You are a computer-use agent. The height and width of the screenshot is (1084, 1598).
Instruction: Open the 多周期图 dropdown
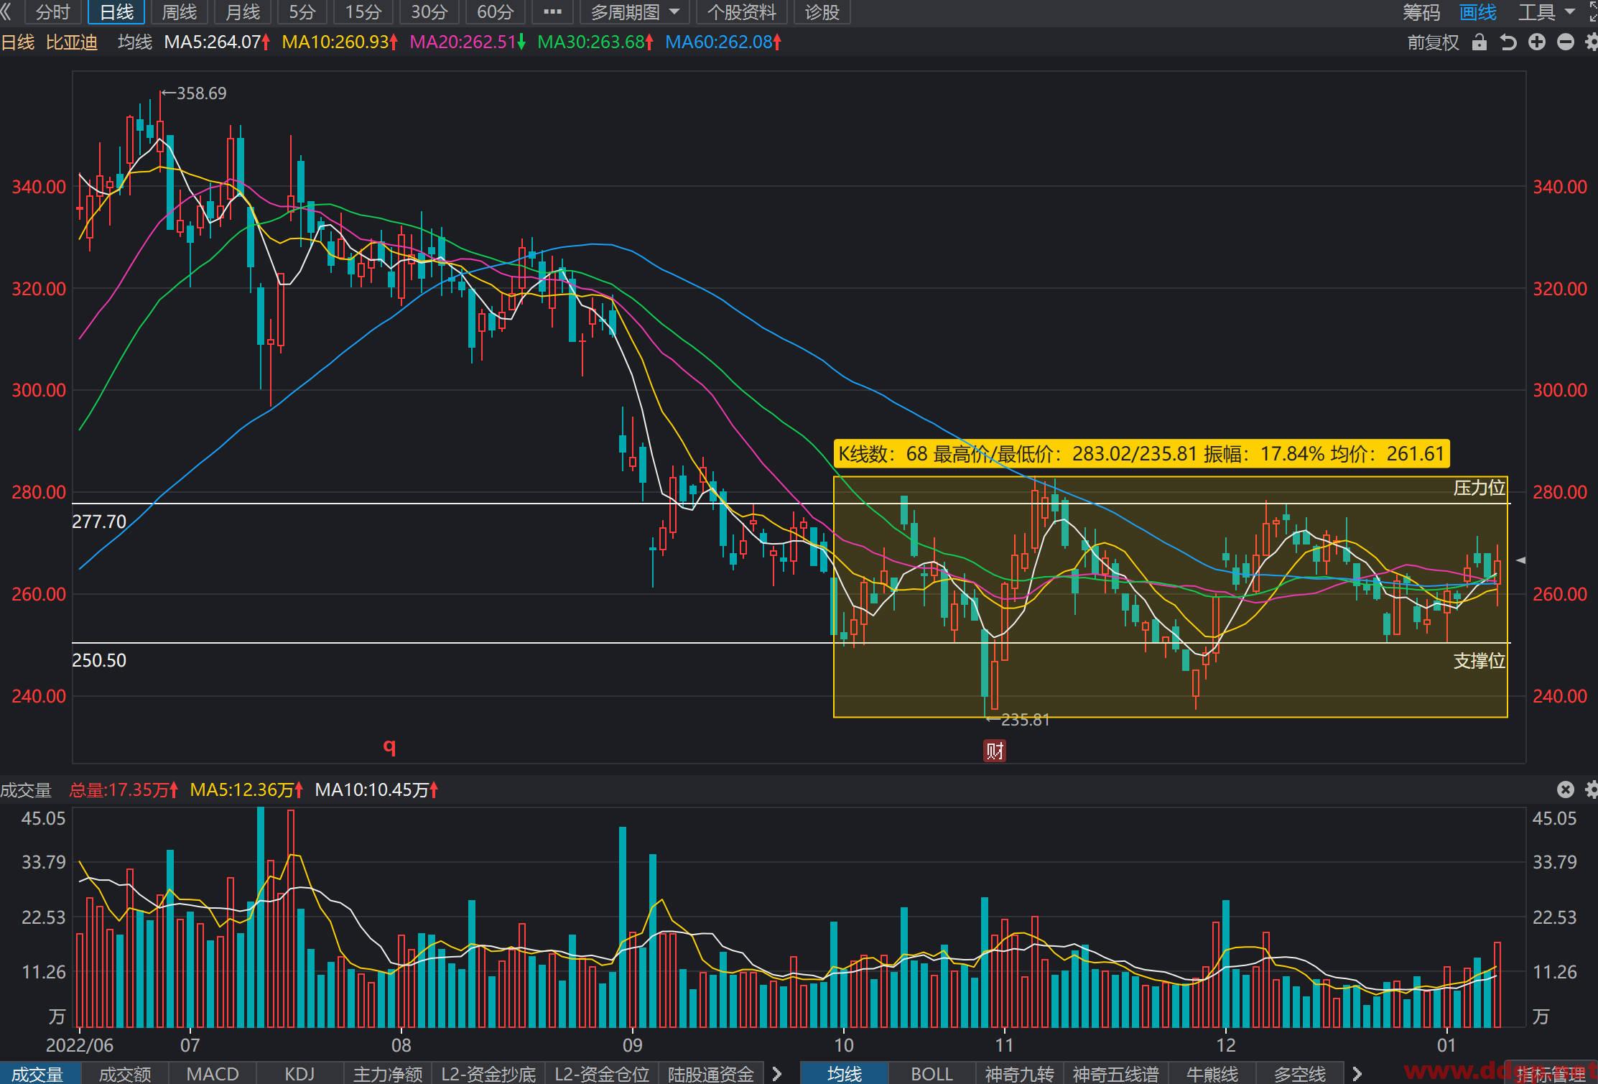point(634,11)
